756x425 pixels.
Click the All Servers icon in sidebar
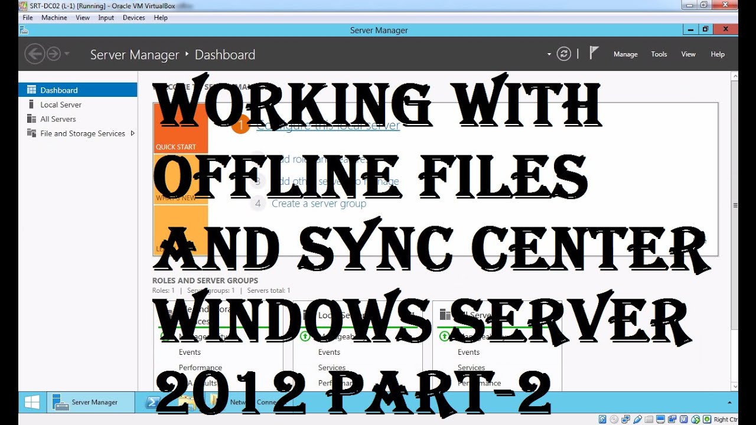pyautogui.click(x=31, y=119)
